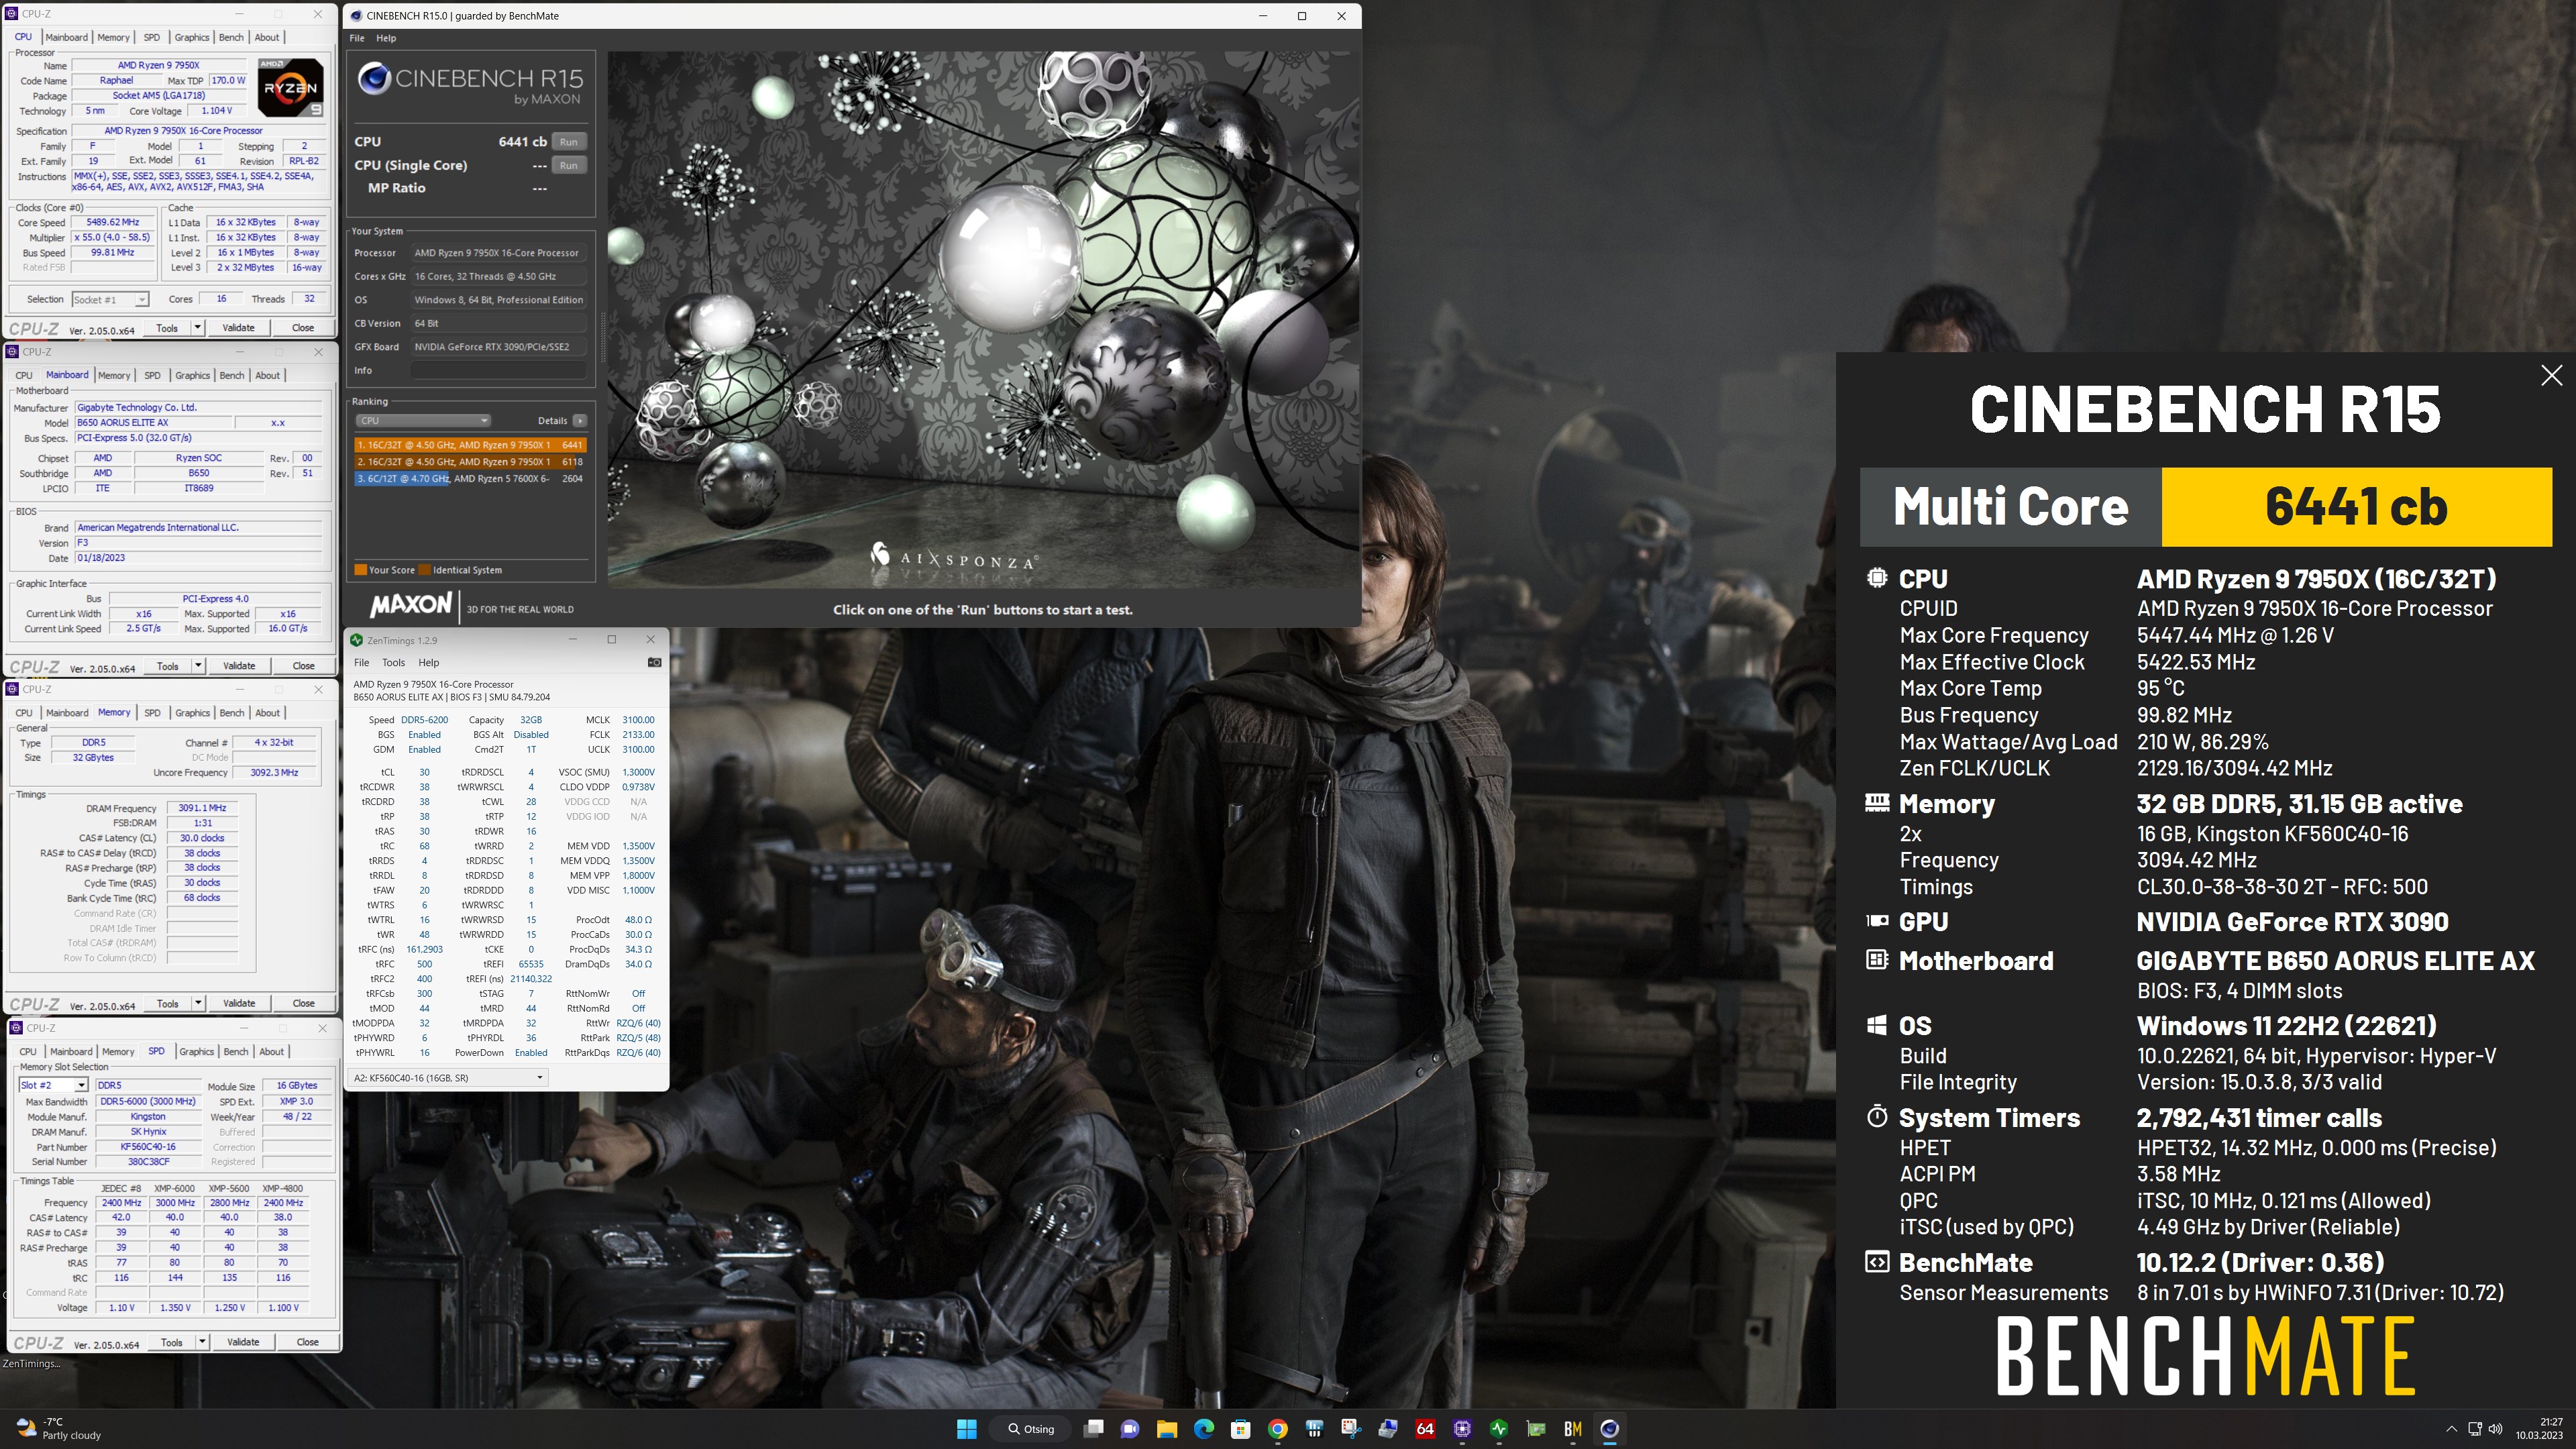Click the Details arrow icon in Cinebench Ranking
Viewport: 2576px width, 1449px height.
580,421
